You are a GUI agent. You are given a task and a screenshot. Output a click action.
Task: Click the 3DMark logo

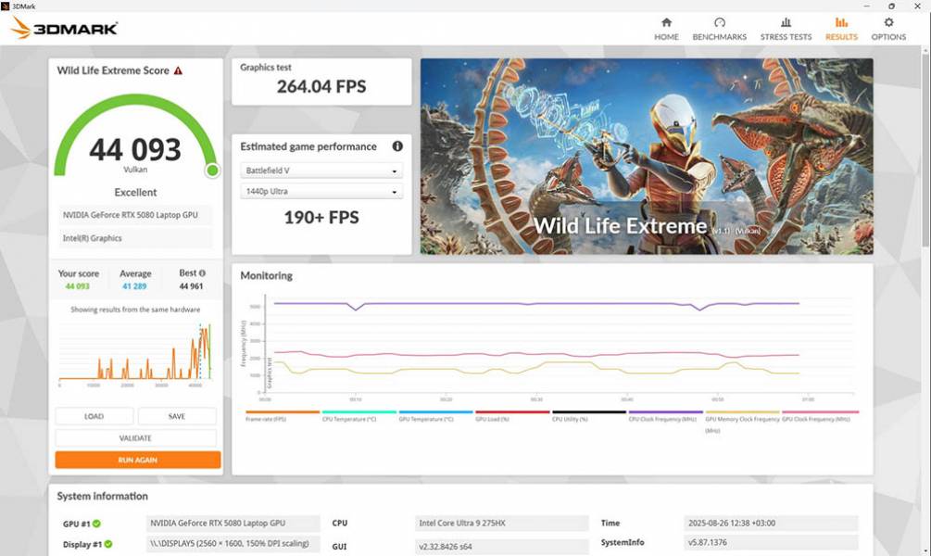pos(64,28)
